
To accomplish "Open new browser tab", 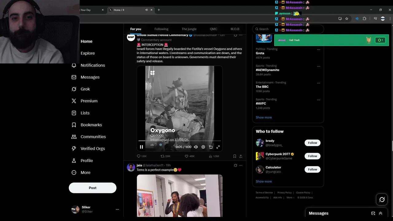I will coord(159,10).
